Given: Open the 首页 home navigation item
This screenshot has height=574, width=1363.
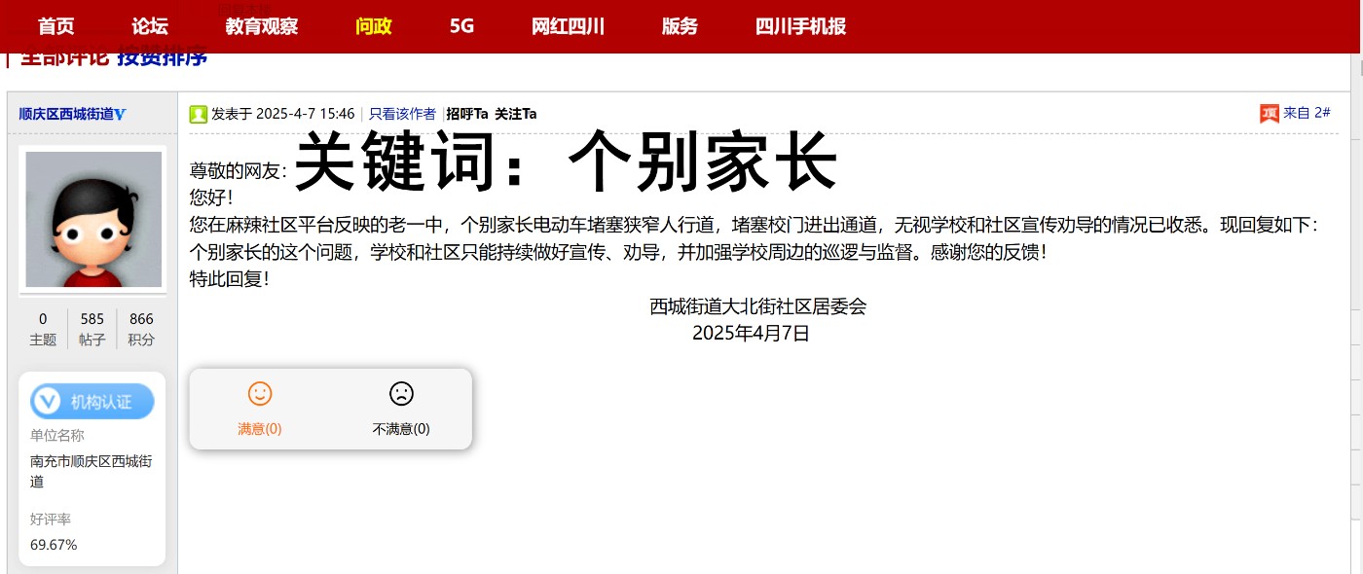Looking at the screenshot, I should pos(56,26).
